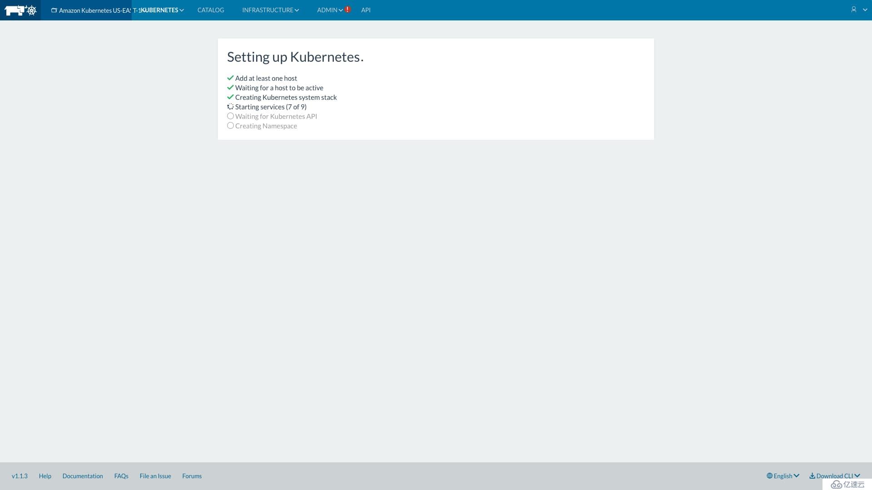Expand the INFRASTRUCTURE dropdown menu

pyautogui.click(x=271, y=10)
